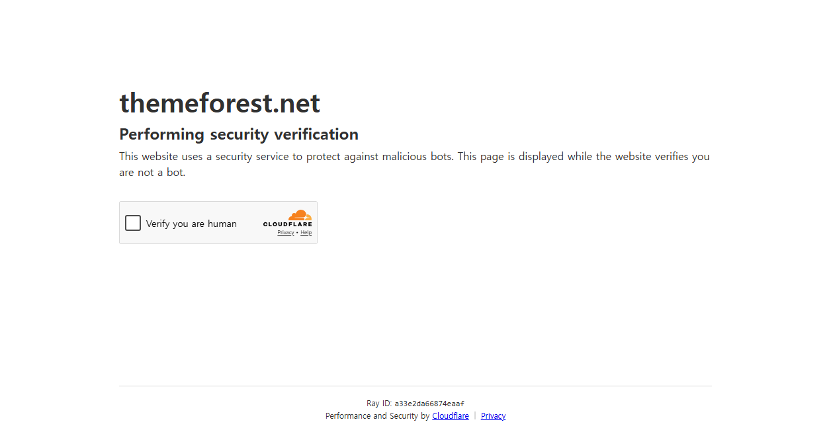This screenshot has height=432, width=831.
Task: Click the "Ray ID:" label text
Action: [379, 404]
